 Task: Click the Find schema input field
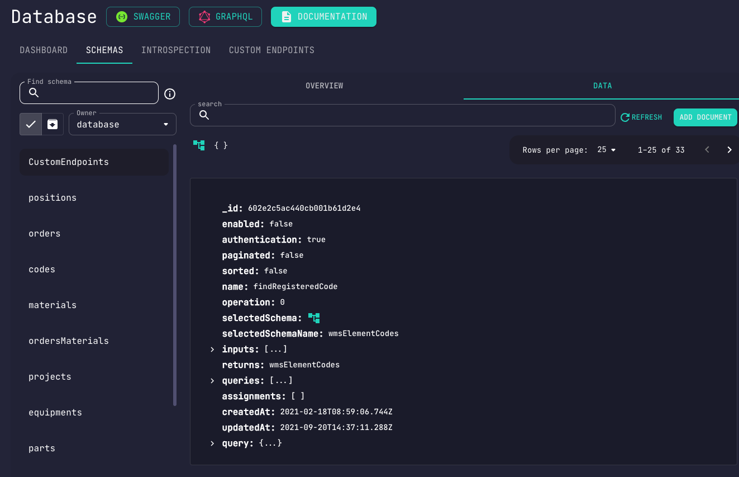(89, 93)
